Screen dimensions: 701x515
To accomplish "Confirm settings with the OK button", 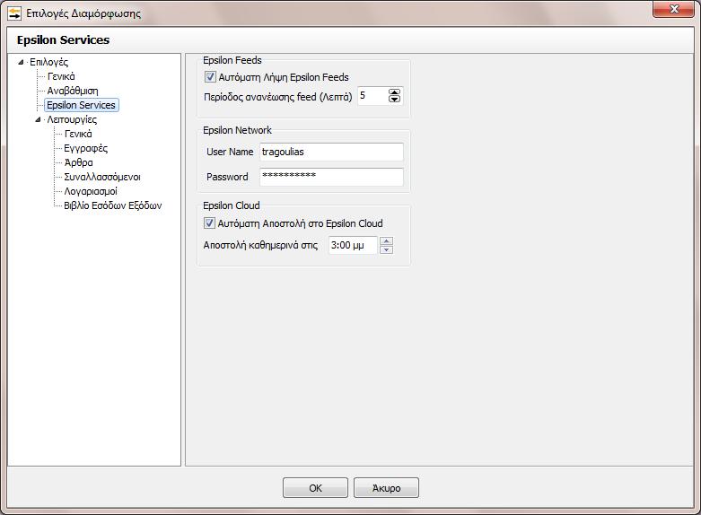I will pos(315,488).
